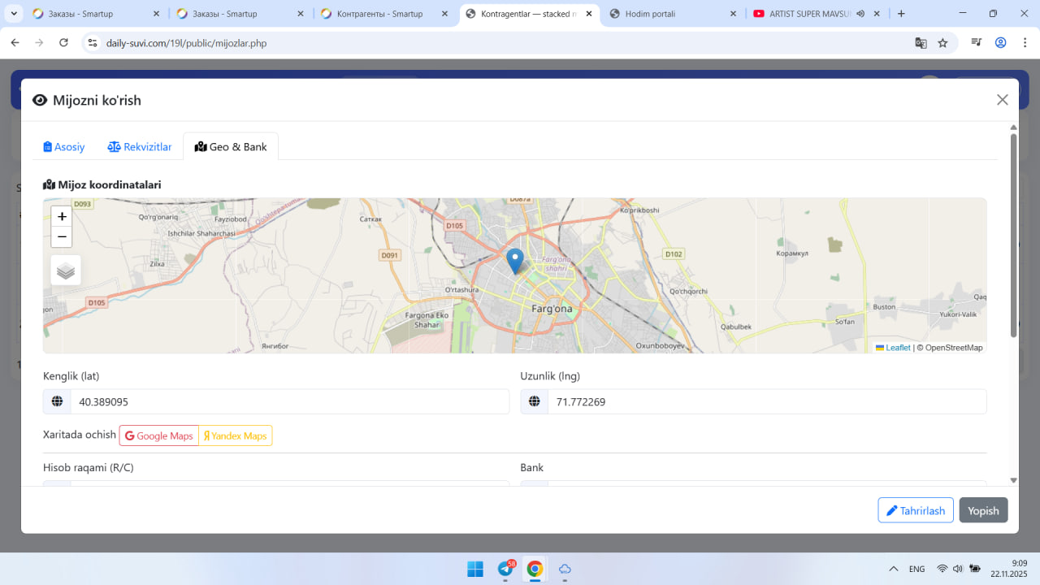Zoom out on the map
The height and width of the screenshot is (585, 1040).
pyautogui.click(x=62, y=237)
